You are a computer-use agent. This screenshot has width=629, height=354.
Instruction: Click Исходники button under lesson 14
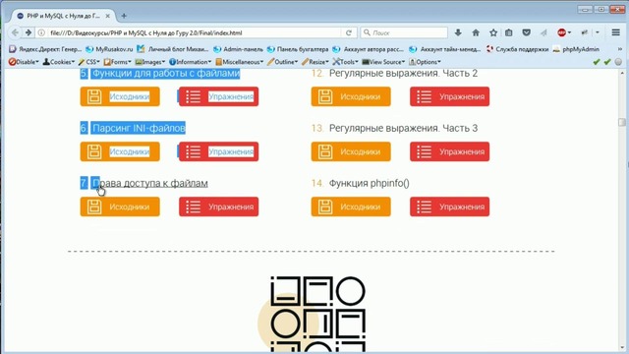coord(351,206)
